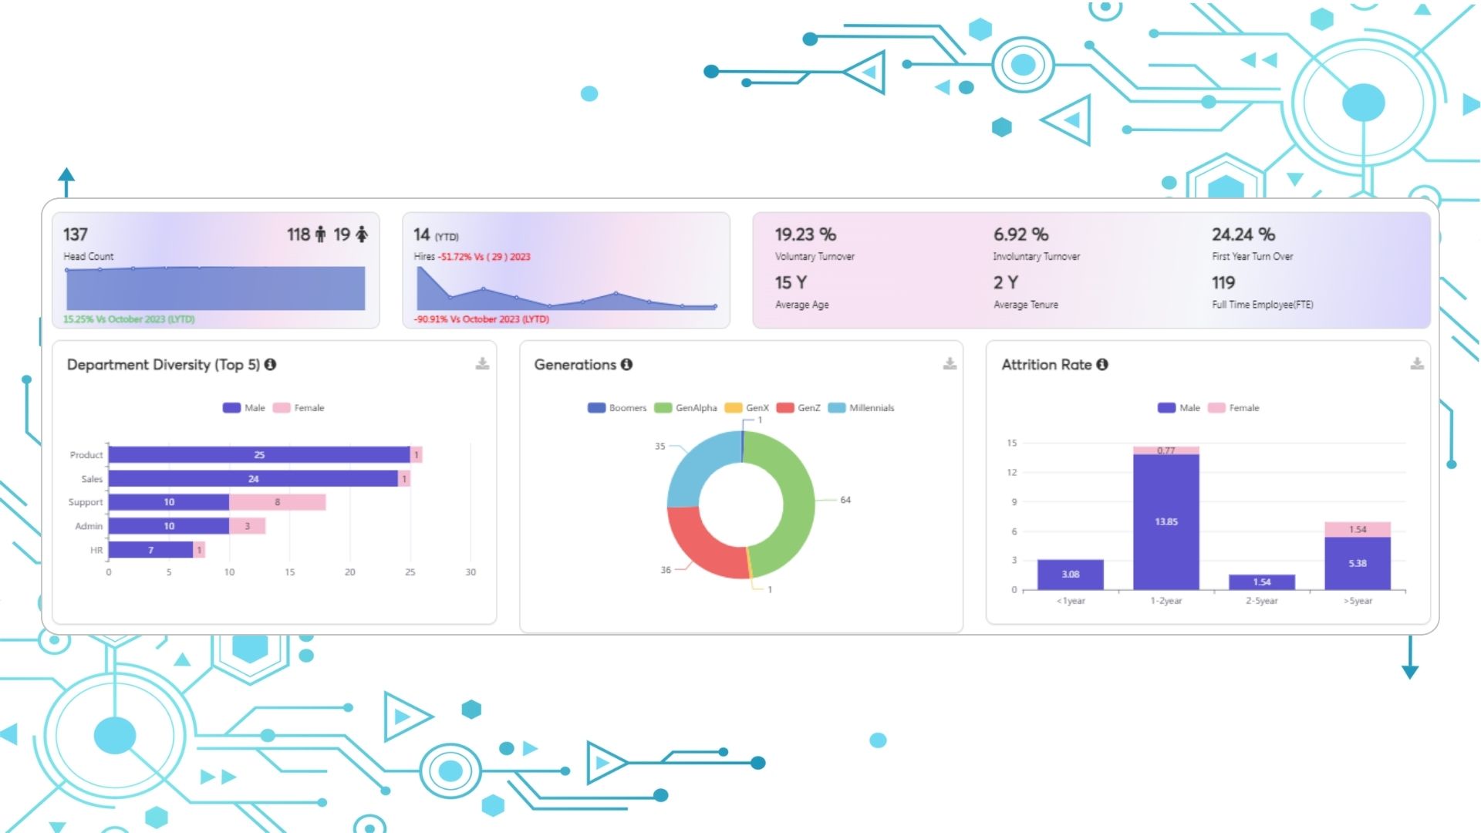Toggle Boomers legend in Generations chart

(x=617, y=408)
